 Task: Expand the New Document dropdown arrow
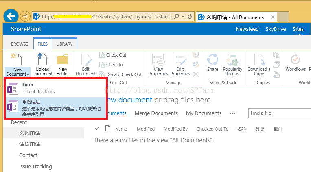28,75
